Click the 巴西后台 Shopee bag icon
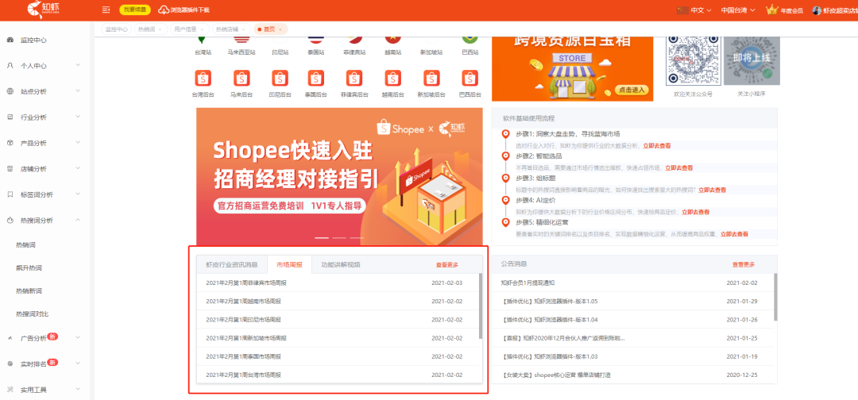The image size is (858, 400). pyautogui.click(x=470, y=78)
